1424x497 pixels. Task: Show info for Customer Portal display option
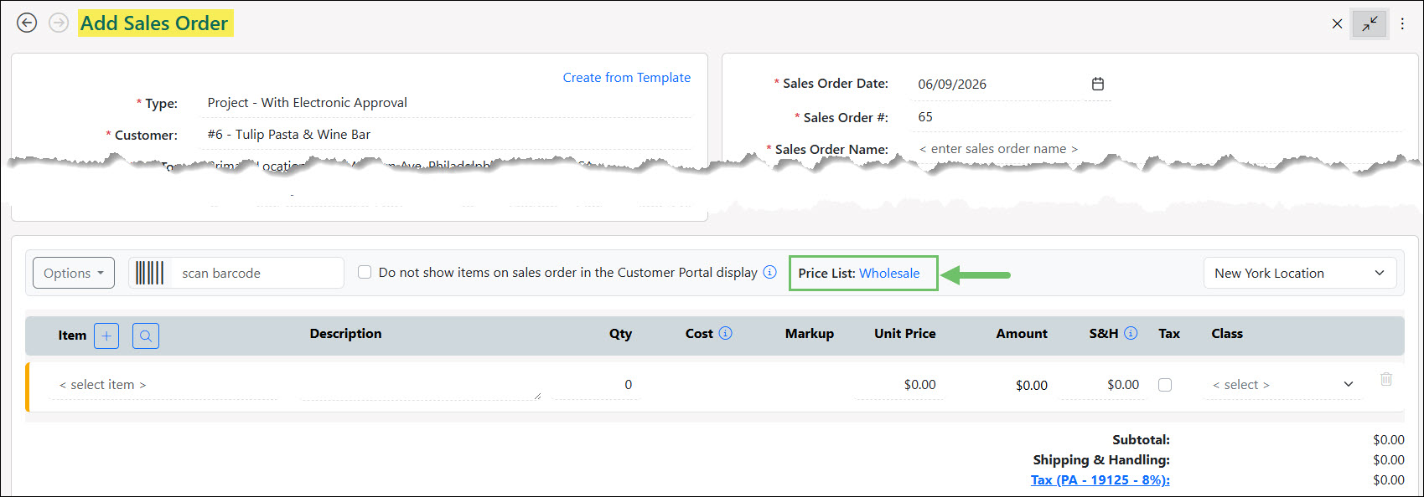(x=769, y=272)
